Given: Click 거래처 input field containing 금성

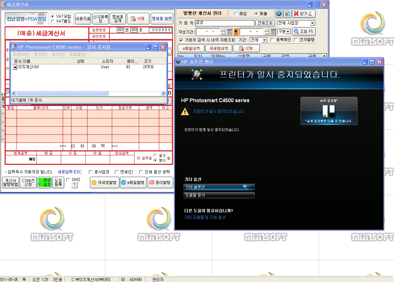Looking at the screenshot, I should (225, 23).
